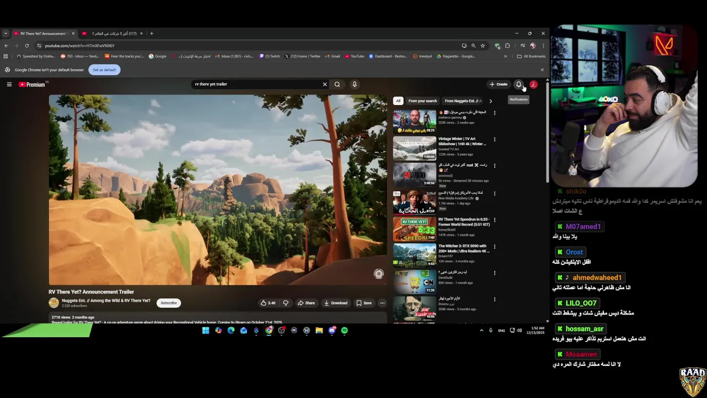The height and width of the screenshot is (398, 707).
Task: Play the Rust live stream thumbnail
Action: (x=414, y=175)
